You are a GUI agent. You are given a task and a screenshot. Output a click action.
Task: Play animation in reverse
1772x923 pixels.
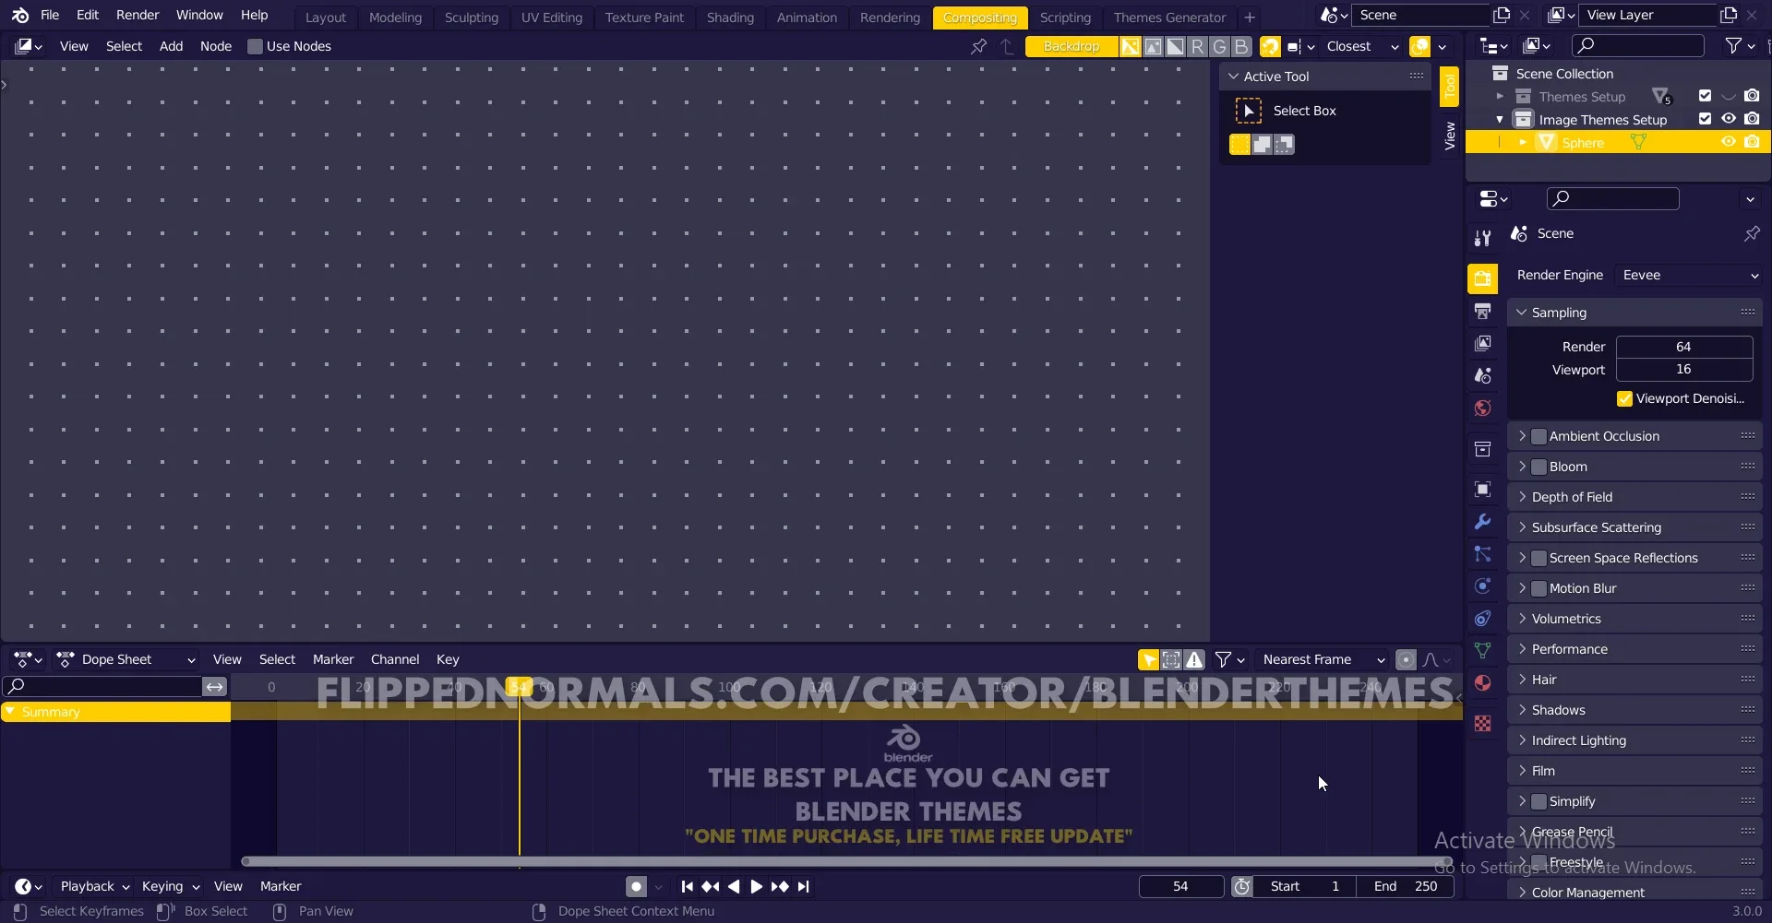tap(734, 886)
